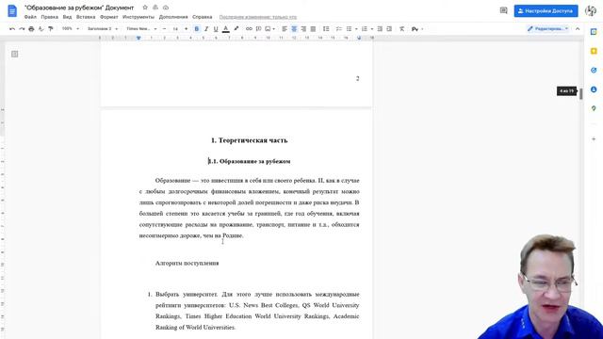Activate the paint format tool
The height and width of the screenshot is (339, 603).
pyautogui.click(x=51, y=29)
